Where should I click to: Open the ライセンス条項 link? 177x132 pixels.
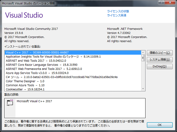point(116,15)
